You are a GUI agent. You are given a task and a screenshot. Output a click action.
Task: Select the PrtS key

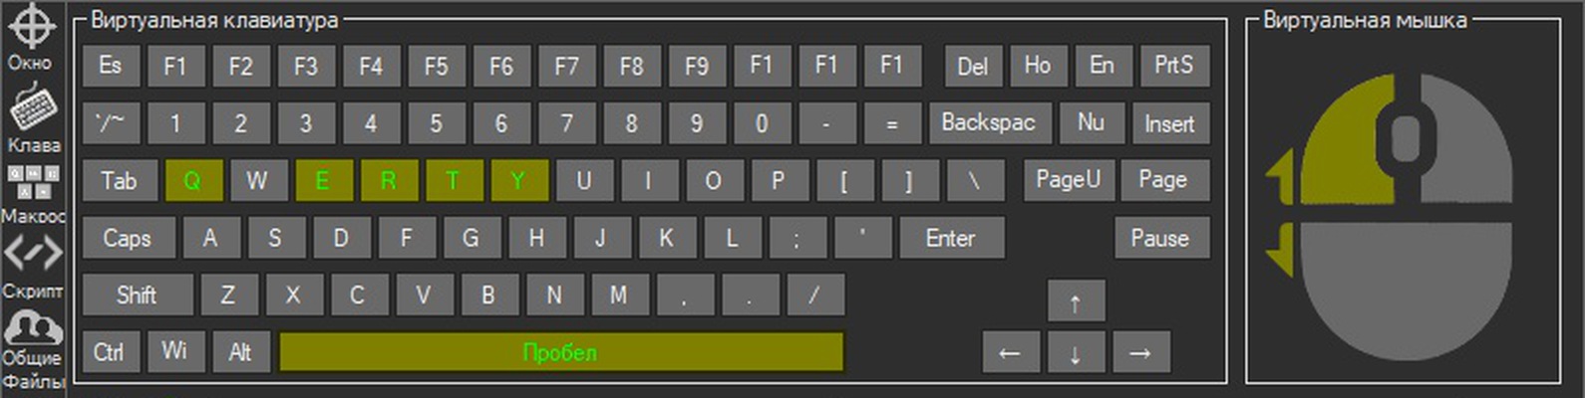(x=1174, y=65)
